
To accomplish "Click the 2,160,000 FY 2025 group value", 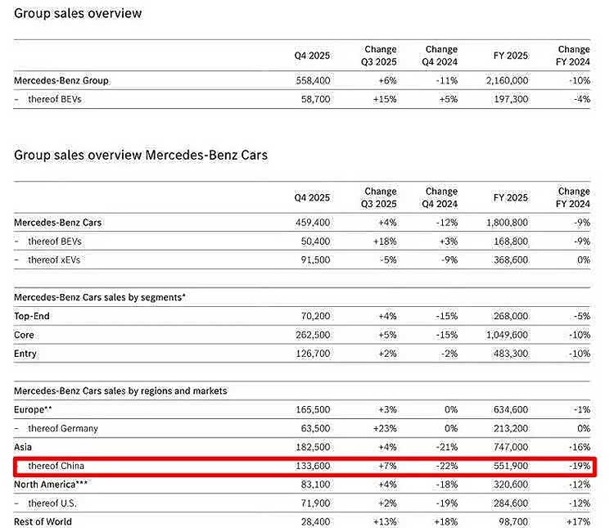I will (x=506, y=81).
